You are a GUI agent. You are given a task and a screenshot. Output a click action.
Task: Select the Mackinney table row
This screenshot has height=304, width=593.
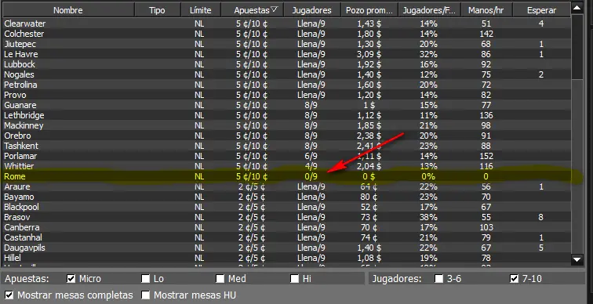[286, 125]
